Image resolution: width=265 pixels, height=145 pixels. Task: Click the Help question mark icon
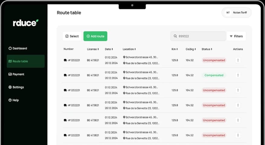(10, 100)
